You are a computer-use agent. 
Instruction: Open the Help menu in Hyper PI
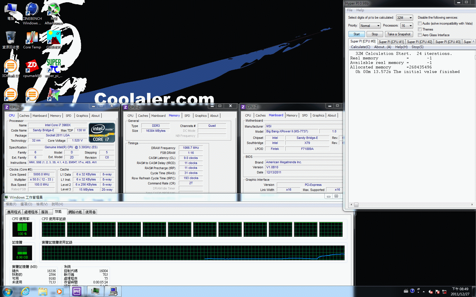coord(360,10)
